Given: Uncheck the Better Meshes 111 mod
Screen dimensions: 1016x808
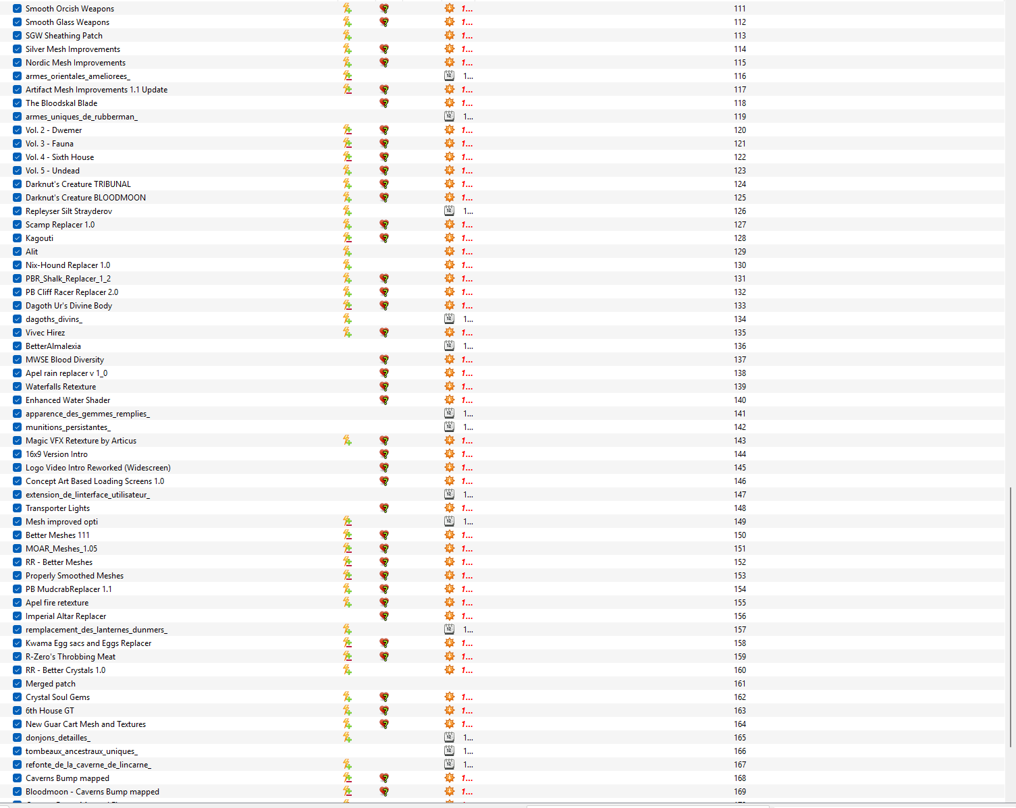Looking at the screenshot, I should 18,535.
